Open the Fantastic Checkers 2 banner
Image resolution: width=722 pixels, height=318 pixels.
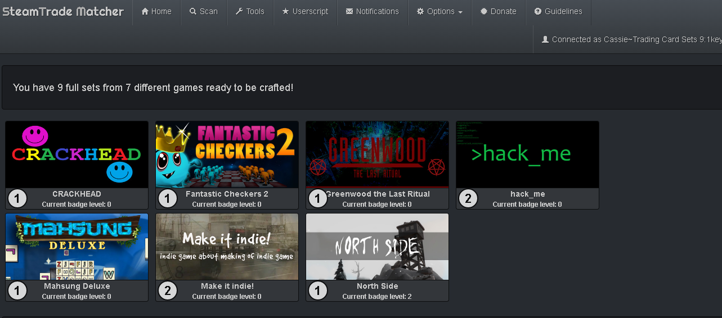227,155
